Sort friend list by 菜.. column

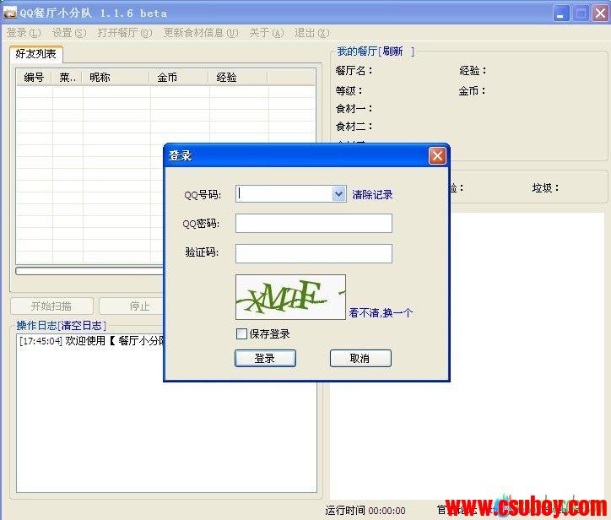(68, 77)
